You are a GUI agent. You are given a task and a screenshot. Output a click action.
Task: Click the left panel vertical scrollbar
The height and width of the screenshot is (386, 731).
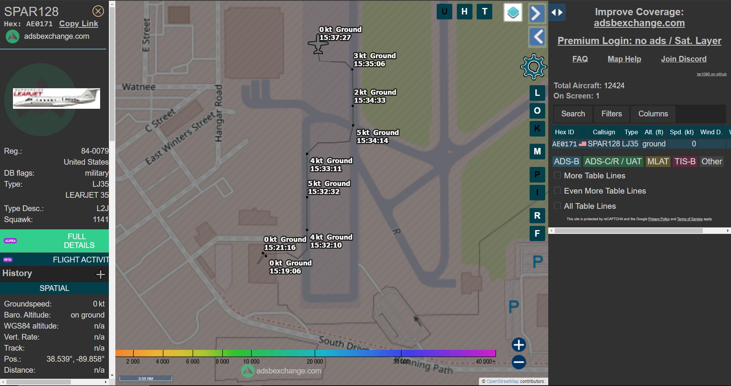[x=112, y=74]
